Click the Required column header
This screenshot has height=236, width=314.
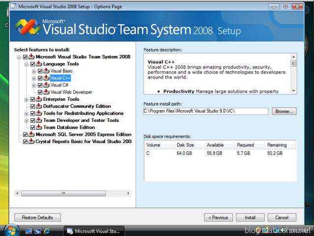[x=250, y=145]
